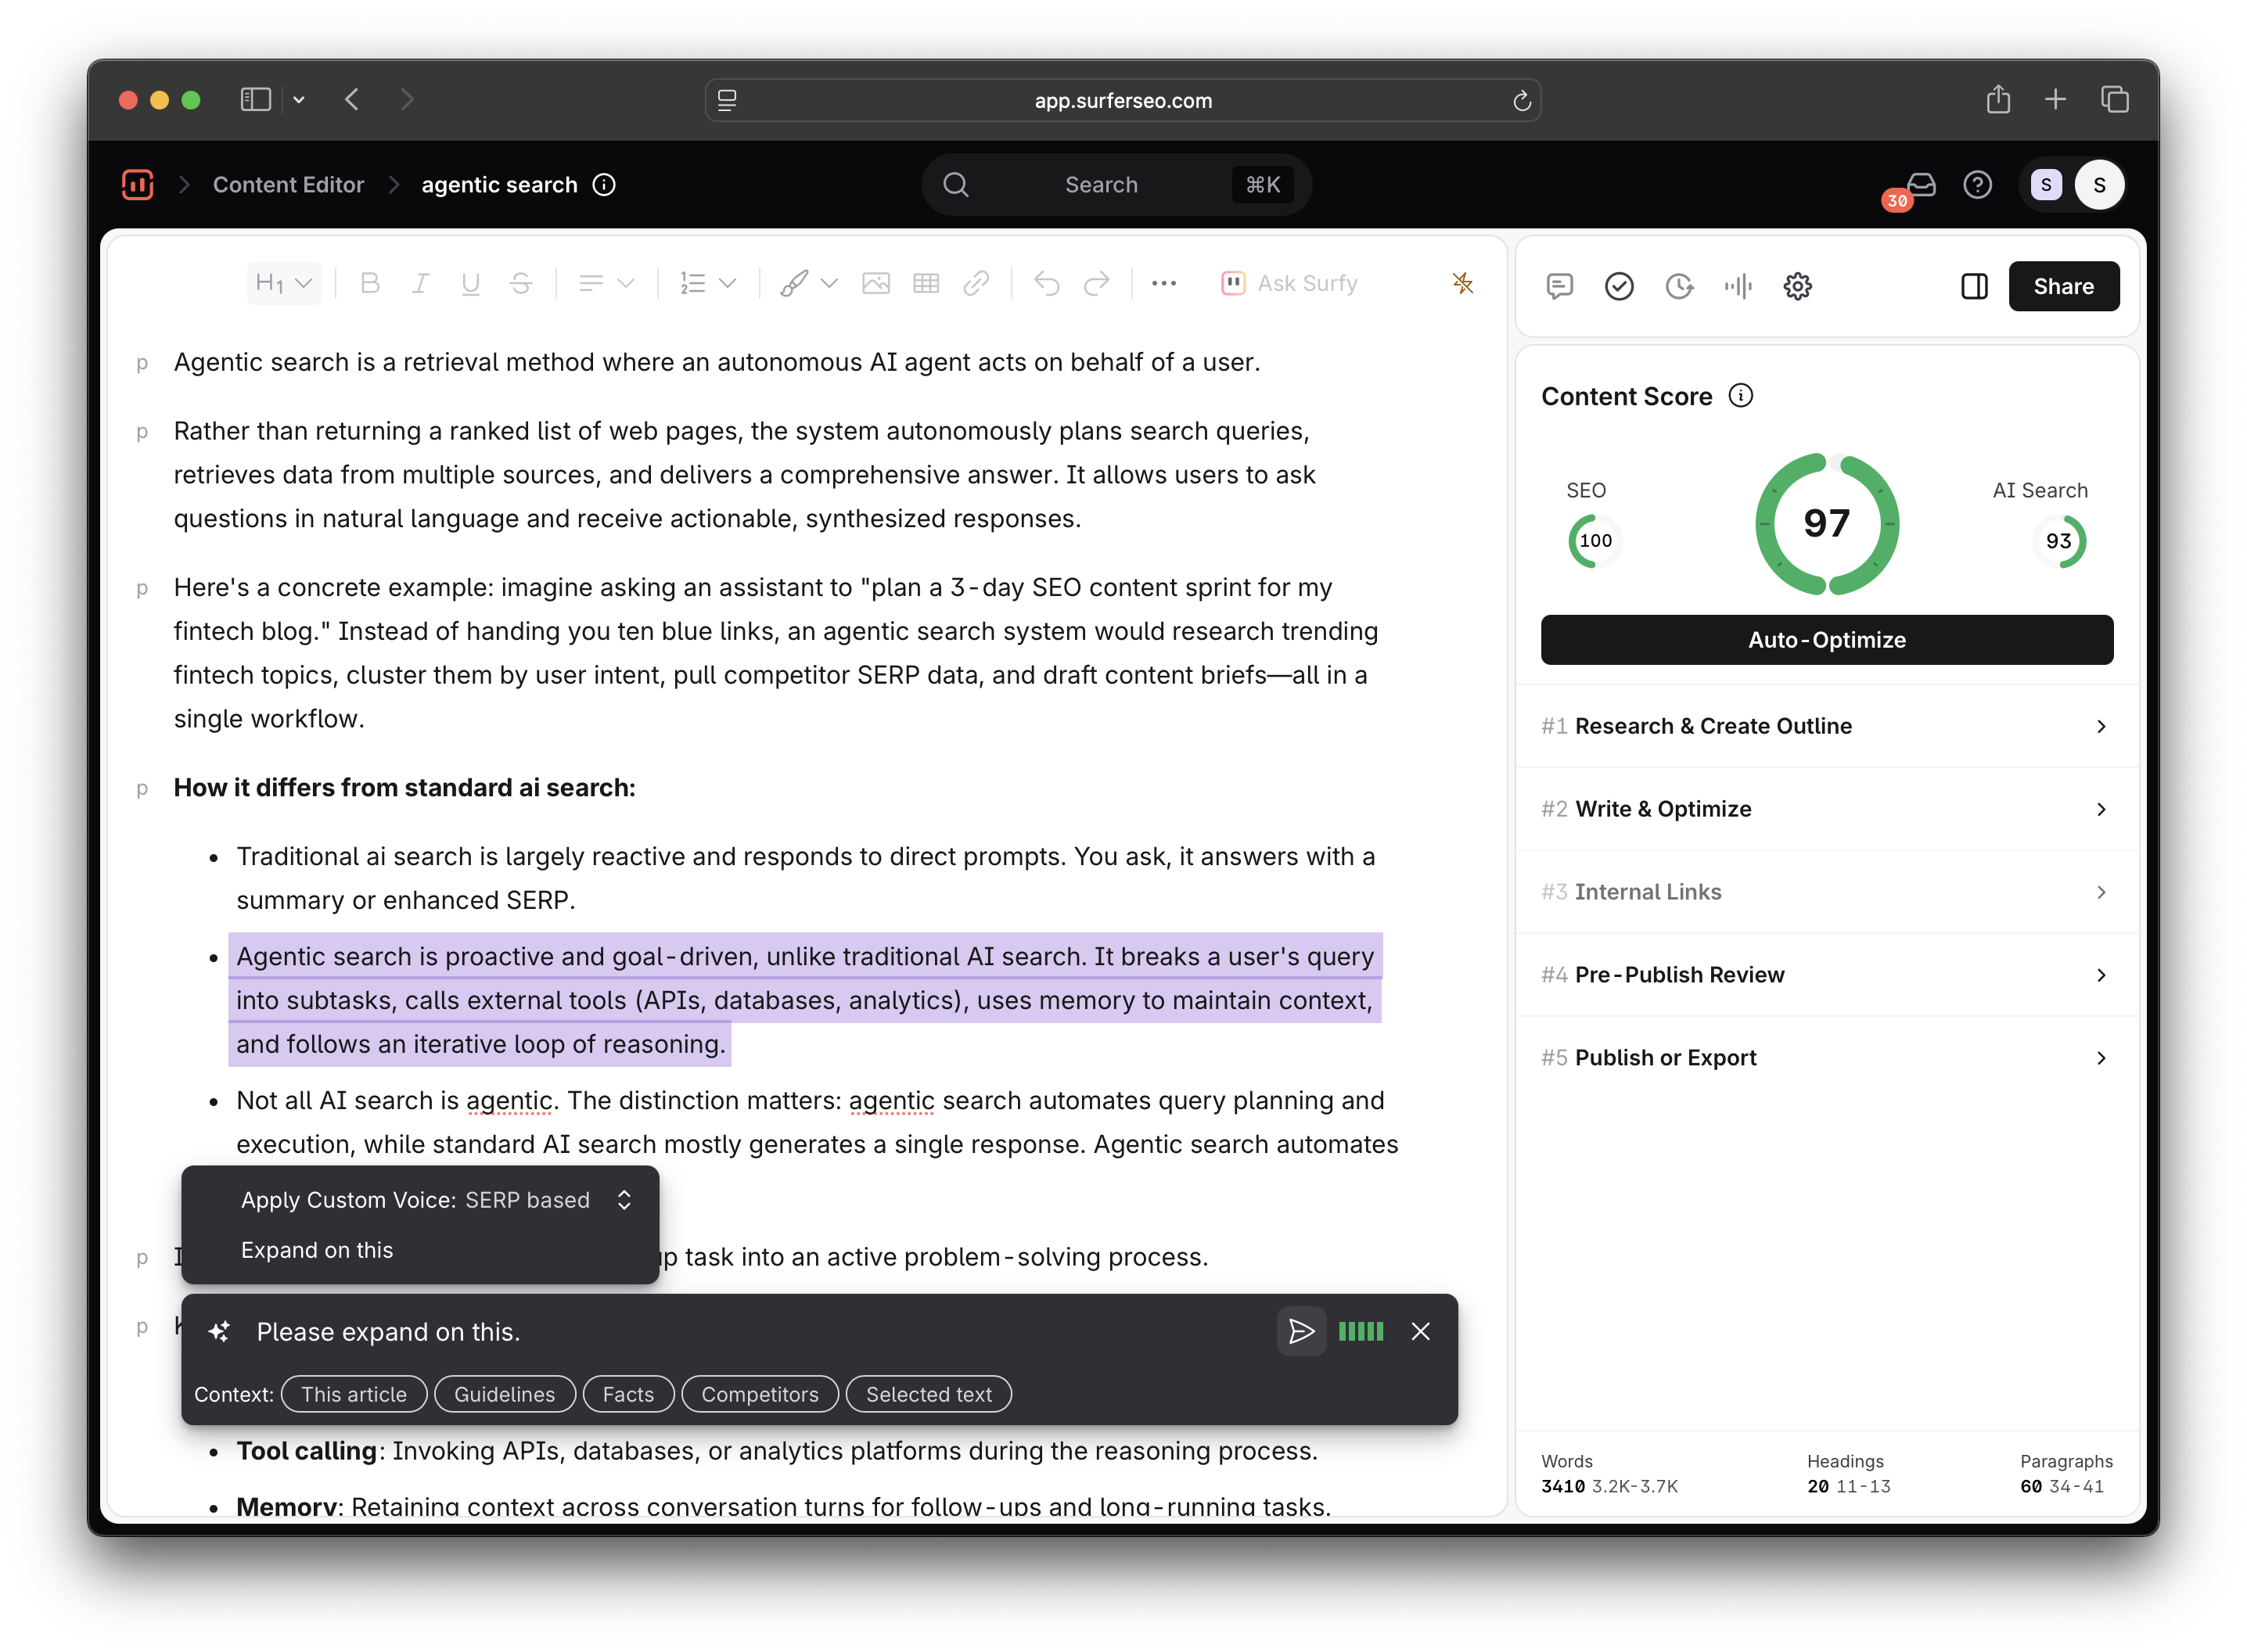
Task: Click Safari back navigation arrow
Action: (352, 99)
